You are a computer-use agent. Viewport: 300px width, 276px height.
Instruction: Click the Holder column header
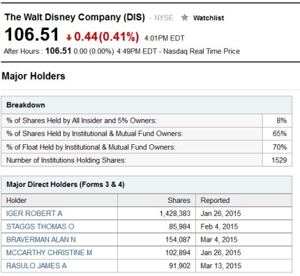click(16, 200)
